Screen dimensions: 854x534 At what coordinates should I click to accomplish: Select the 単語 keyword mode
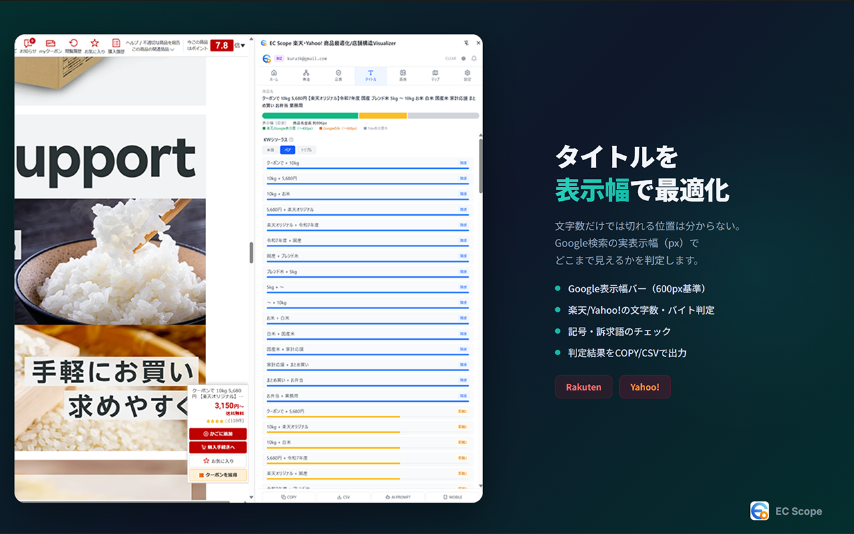[271, 150]
